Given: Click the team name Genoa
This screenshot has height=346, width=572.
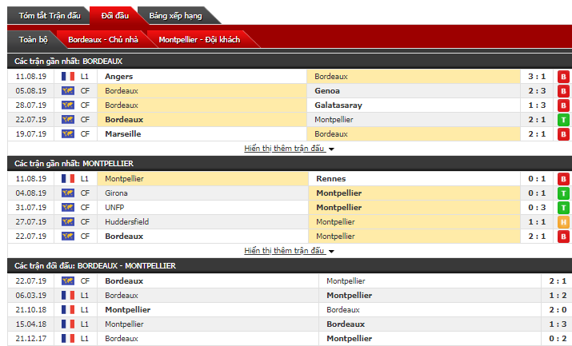Looking at the screenshot, I should (x=327, y=90).
